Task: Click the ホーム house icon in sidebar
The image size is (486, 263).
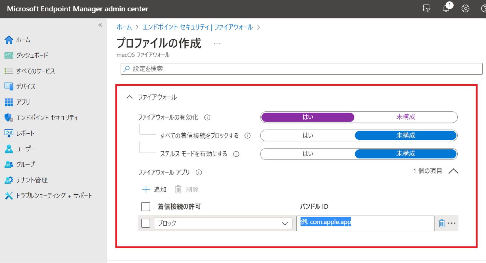Action: [9, 40]
